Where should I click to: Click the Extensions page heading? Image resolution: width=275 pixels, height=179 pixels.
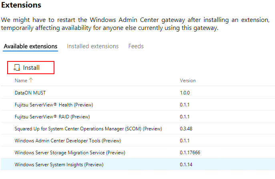coord(22,6)
